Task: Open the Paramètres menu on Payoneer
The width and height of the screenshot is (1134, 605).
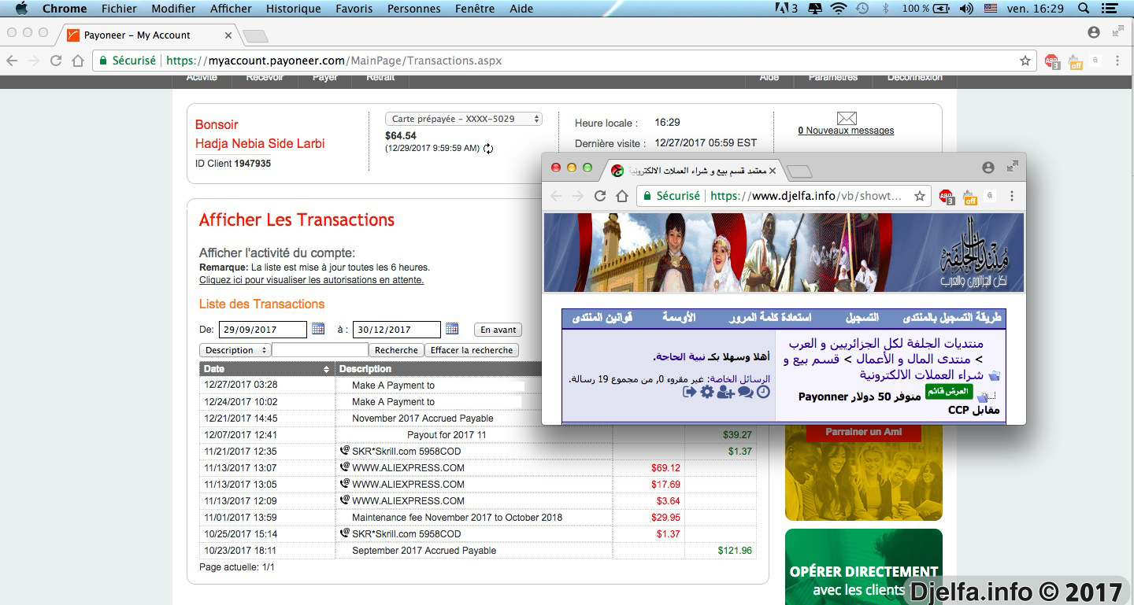Action: [833, 78]
